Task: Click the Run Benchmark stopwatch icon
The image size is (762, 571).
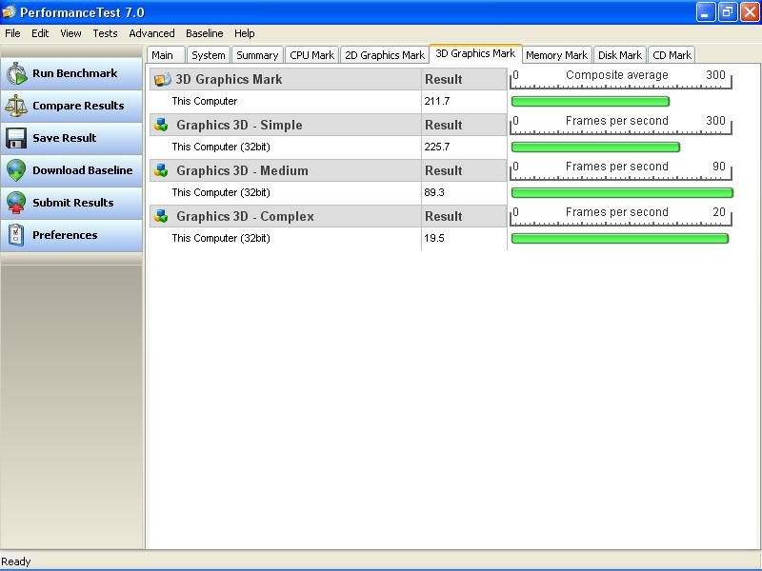Action: pos(16,74)
